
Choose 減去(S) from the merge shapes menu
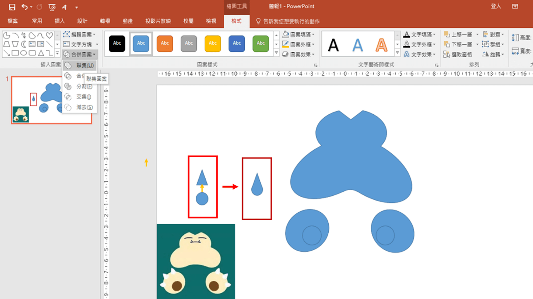(80, 107)
